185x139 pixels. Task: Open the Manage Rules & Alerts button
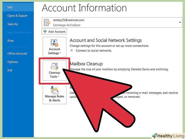coord(54,94)
